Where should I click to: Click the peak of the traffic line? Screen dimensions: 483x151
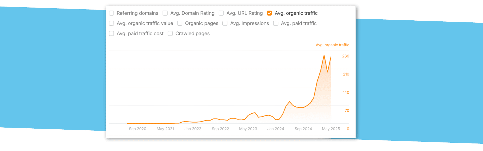pos(324,55)
